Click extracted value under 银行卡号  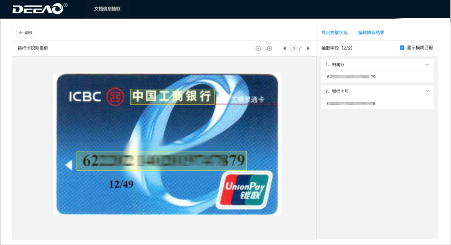(351, 103)
